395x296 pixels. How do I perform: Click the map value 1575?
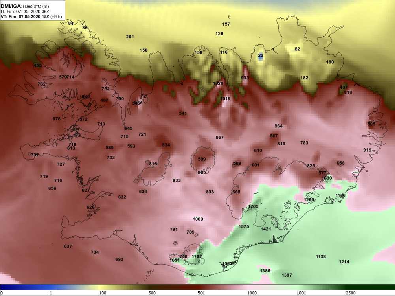pyautogui.click(x=244, y=227)
